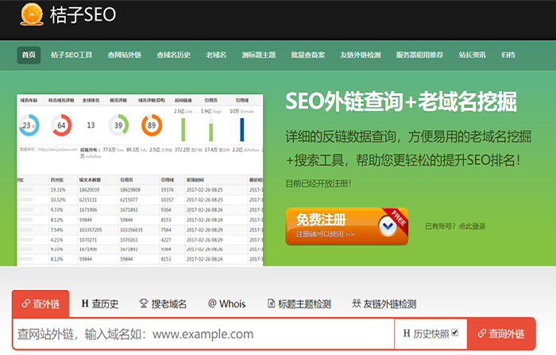Open 服务器租用推荐 navigation item
Screen dimensions: 556x355
419,55
